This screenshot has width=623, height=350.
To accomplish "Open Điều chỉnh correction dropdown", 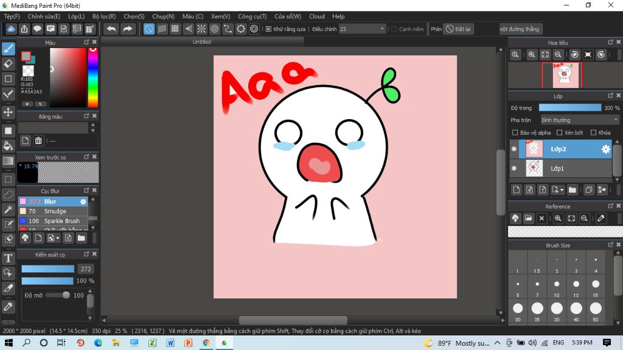I will point(363,29).
